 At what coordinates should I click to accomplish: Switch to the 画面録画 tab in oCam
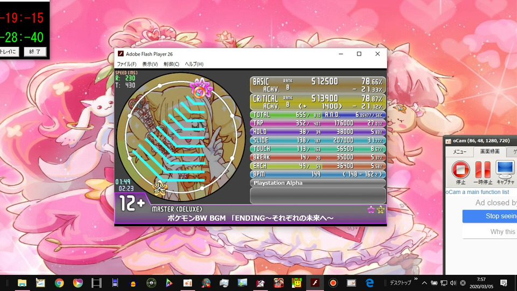490,151
